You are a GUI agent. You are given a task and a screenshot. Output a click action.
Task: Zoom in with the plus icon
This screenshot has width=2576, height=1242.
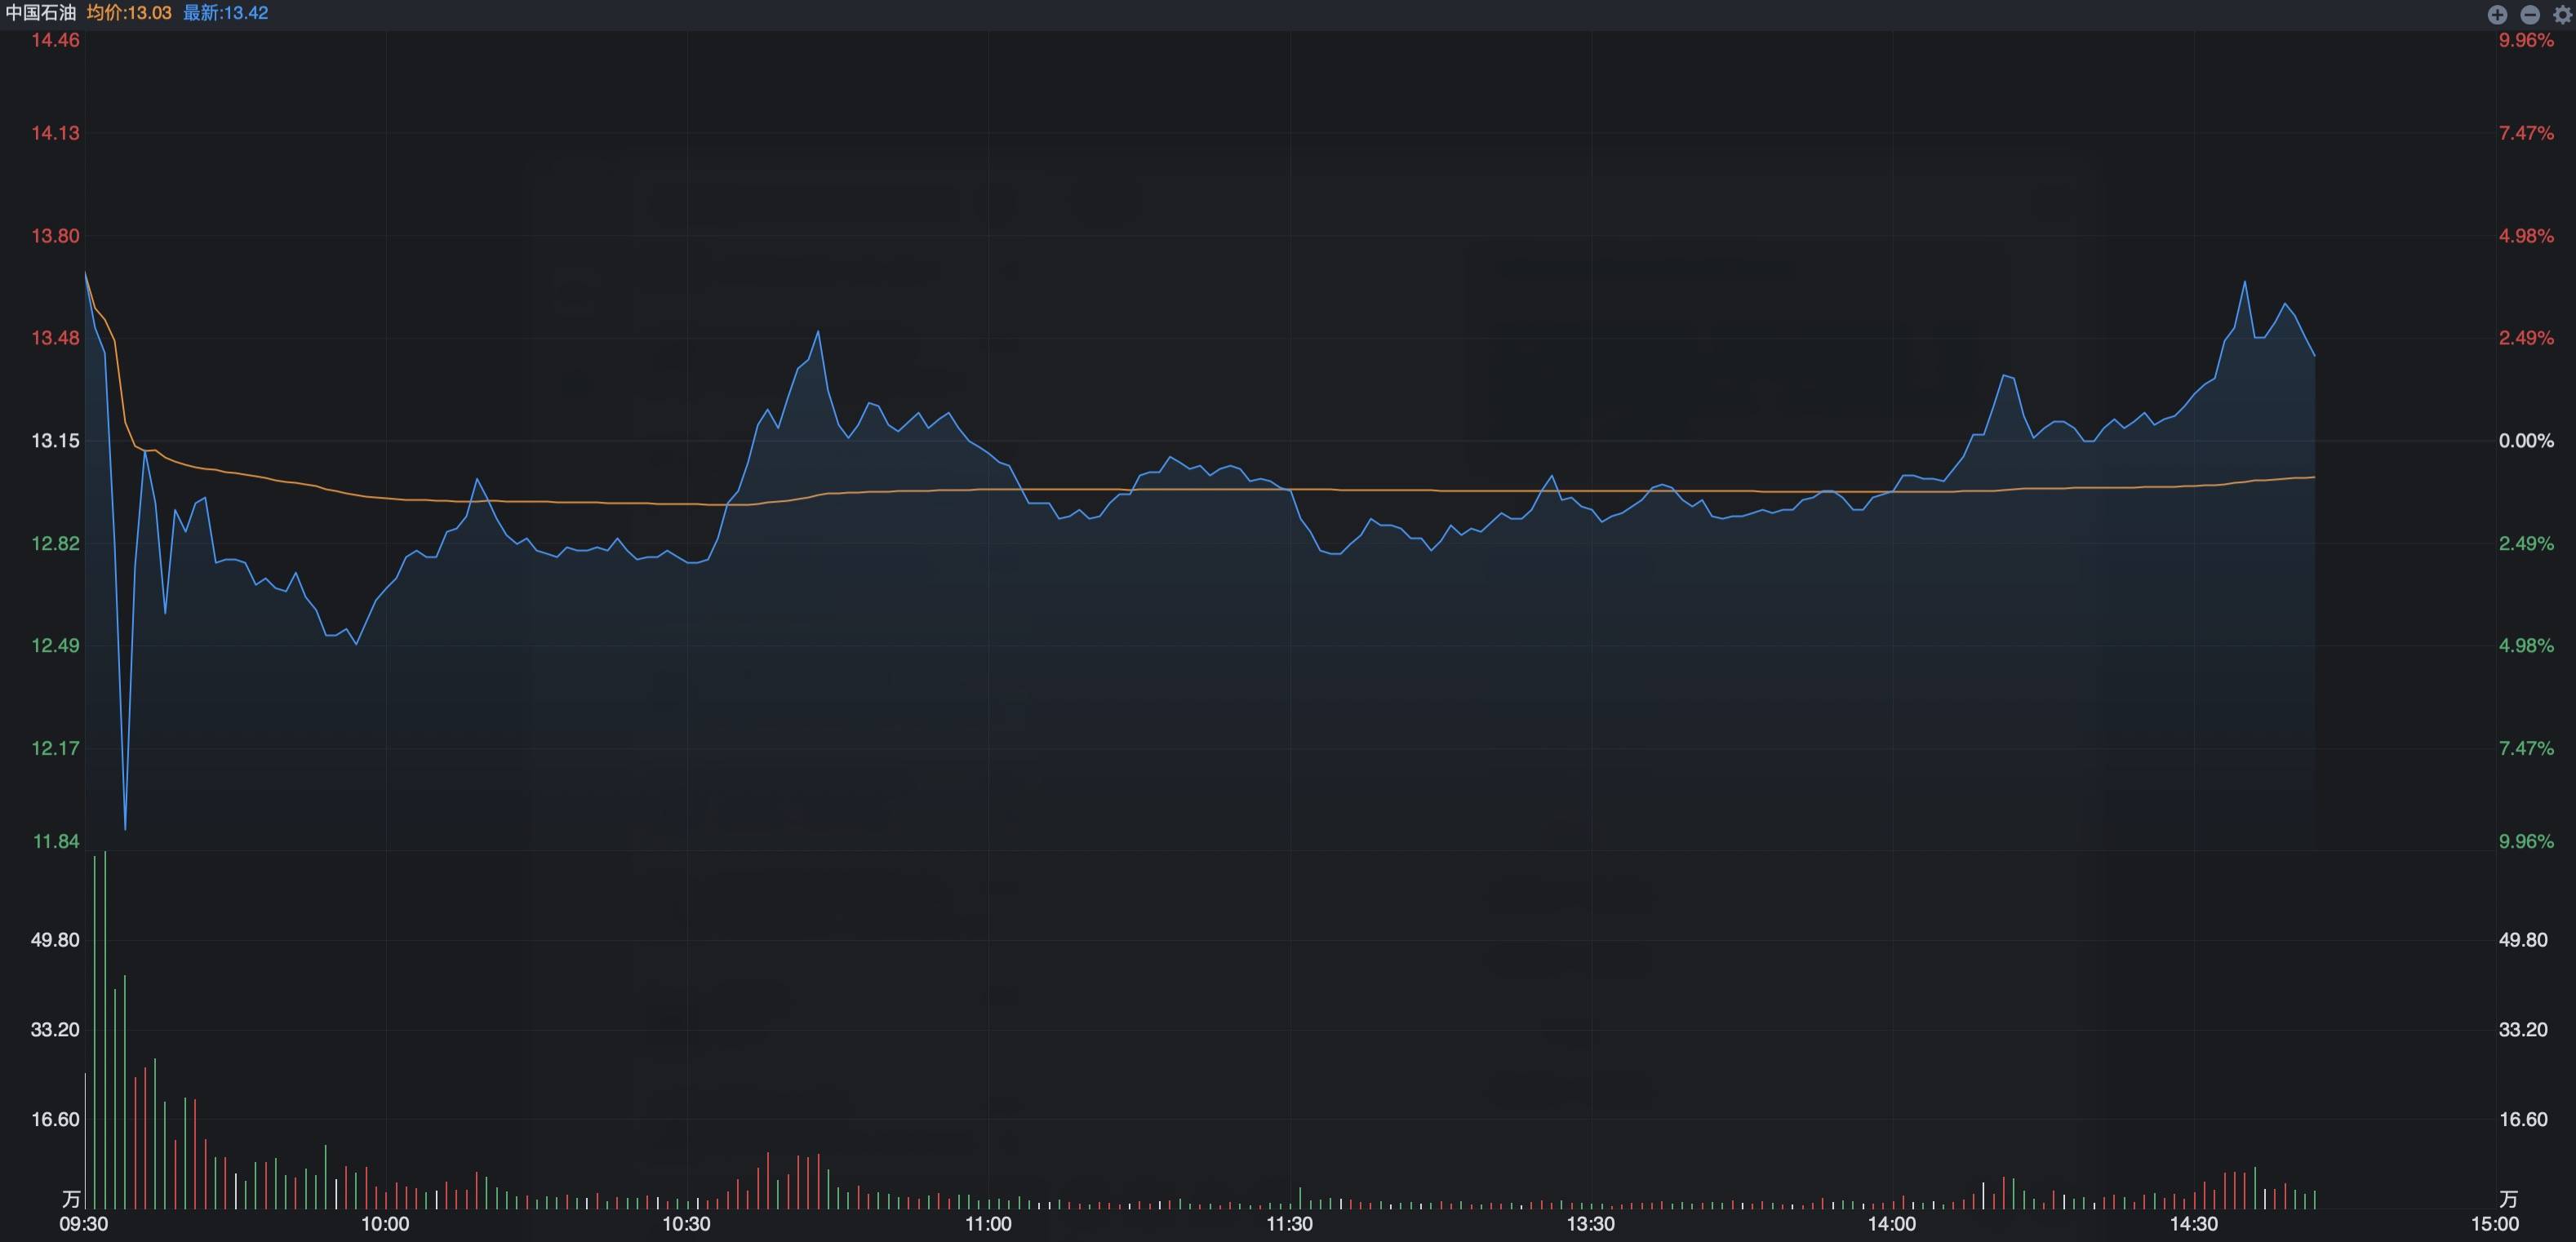[x=2497, y=14]
